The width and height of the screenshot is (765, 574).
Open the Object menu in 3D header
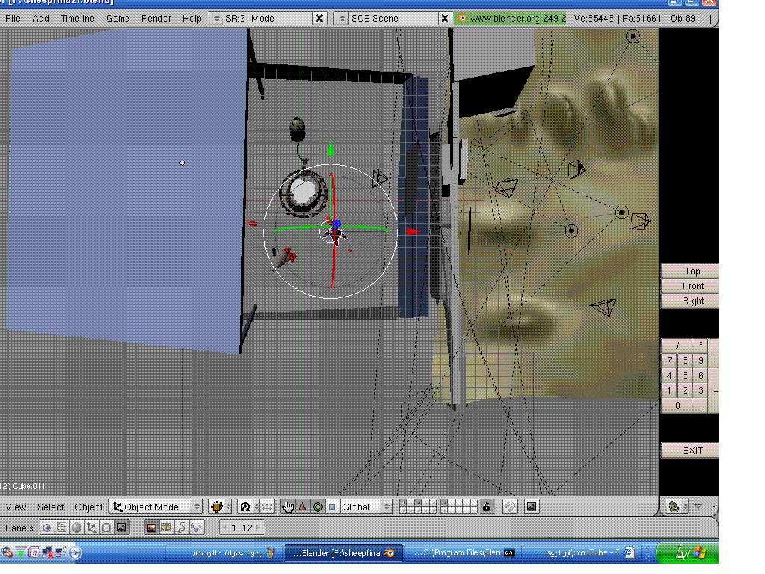pyautogui.click(x=88, y=507)
